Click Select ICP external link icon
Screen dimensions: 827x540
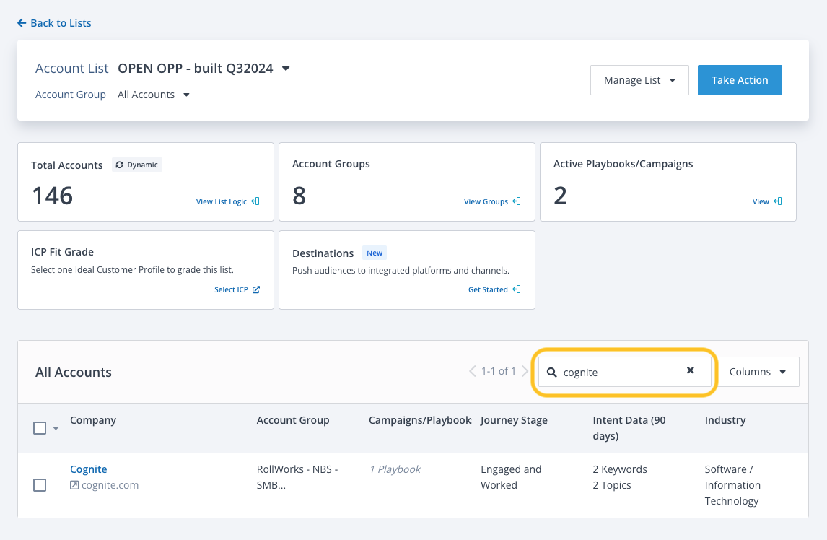click(256, 289)
